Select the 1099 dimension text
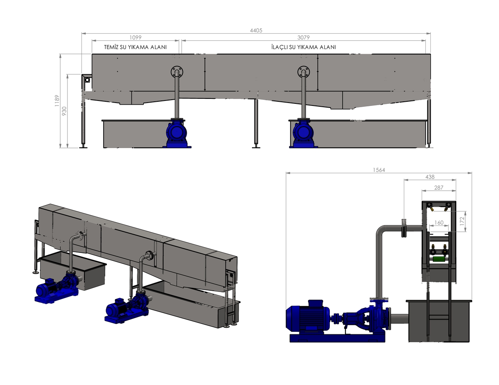The height and width of the screenshot is (385, 499). tap(136, 37)
